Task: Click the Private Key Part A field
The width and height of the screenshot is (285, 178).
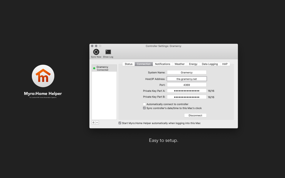Action: [187, 91]
